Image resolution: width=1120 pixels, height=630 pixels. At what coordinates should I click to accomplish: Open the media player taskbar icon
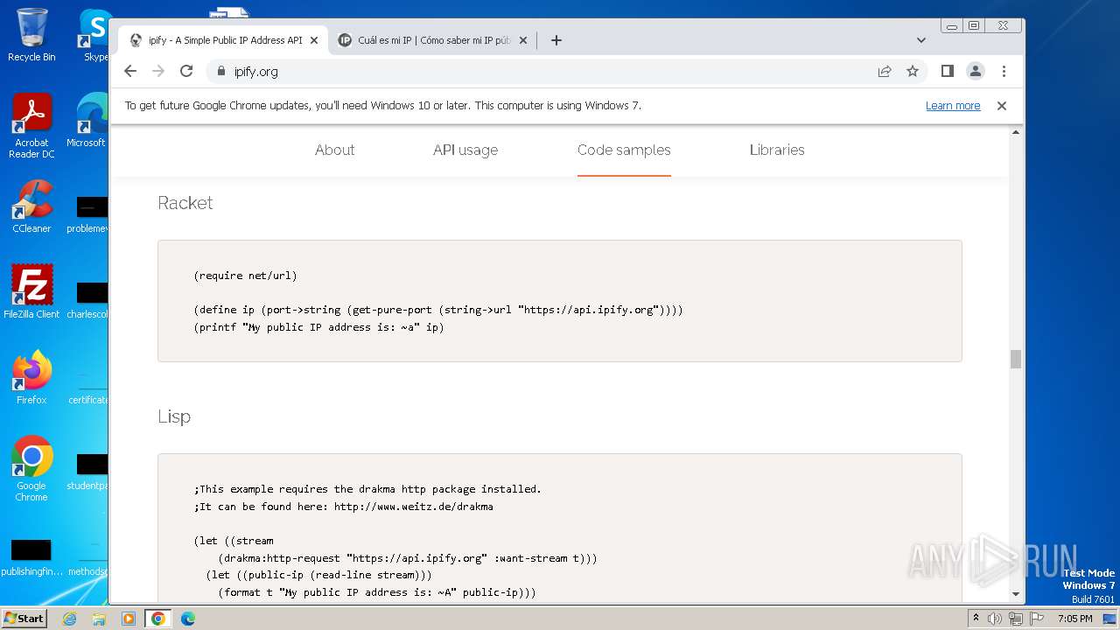coord(128,619)
